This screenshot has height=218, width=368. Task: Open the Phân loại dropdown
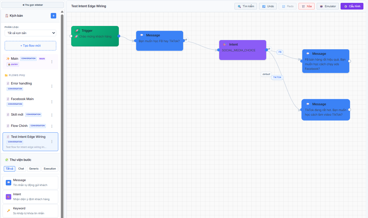[x=31, y=33]
